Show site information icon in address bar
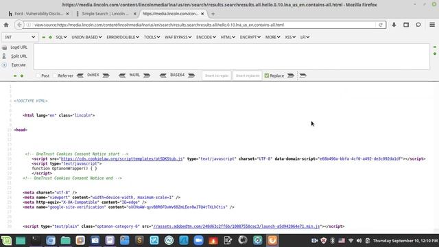 pyautogui.click(x=29, y=25)
